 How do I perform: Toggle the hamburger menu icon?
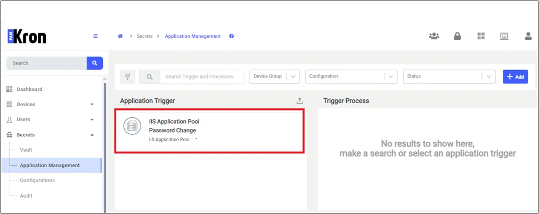click(95, 36)
